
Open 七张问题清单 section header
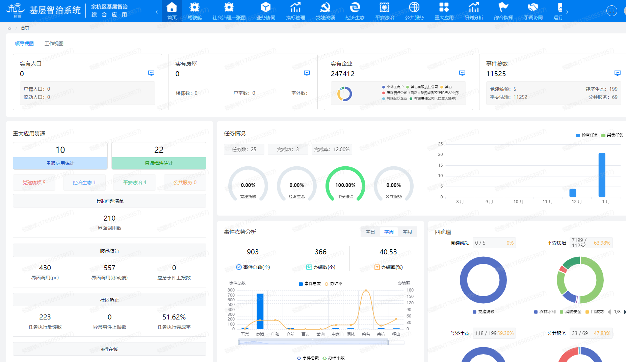(x=109, y=201)
